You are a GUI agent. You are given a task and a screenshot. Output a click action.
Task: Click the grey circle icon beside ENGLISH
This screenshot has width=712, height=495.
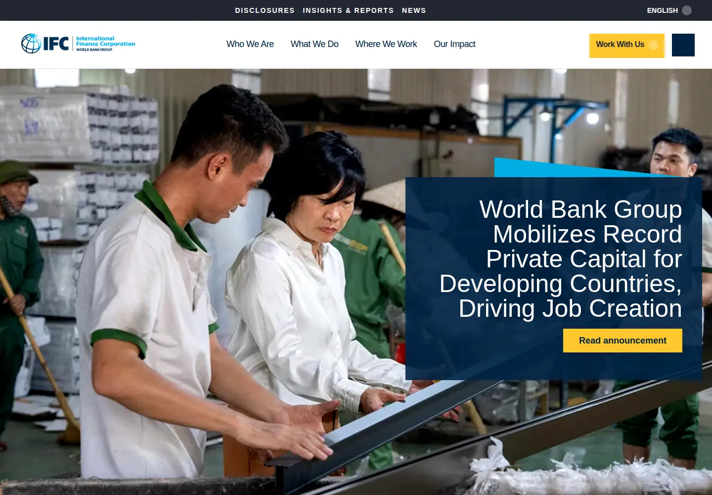[x=687, y=10]
